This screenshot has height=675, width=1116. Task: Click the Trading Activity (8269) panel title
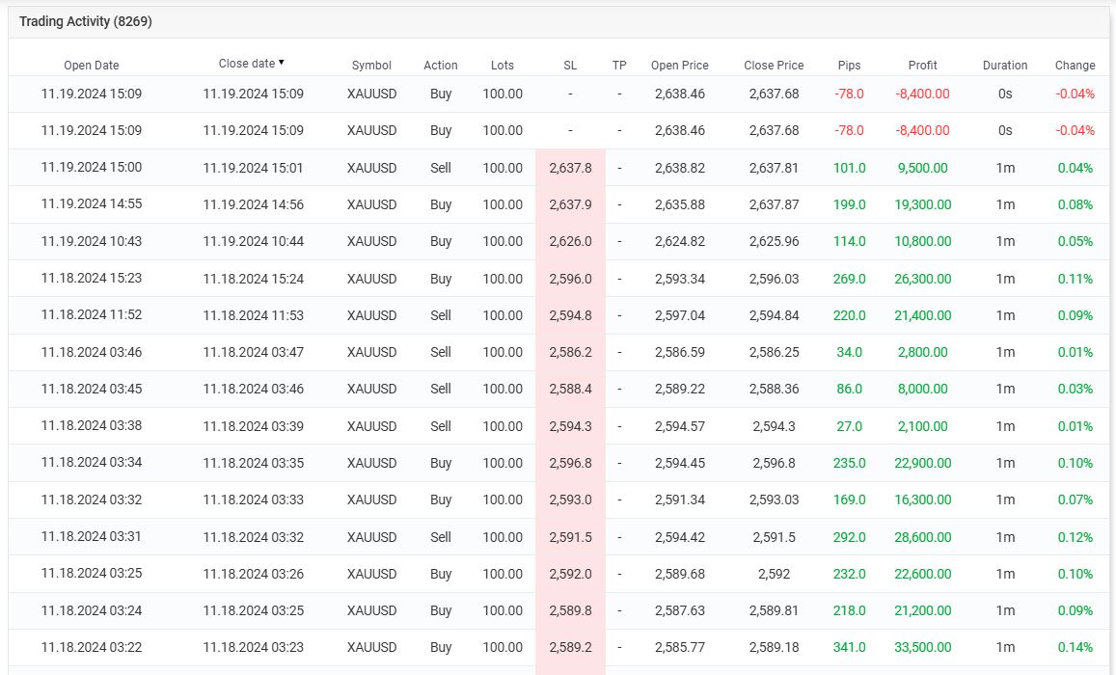(x=86, y=21)
